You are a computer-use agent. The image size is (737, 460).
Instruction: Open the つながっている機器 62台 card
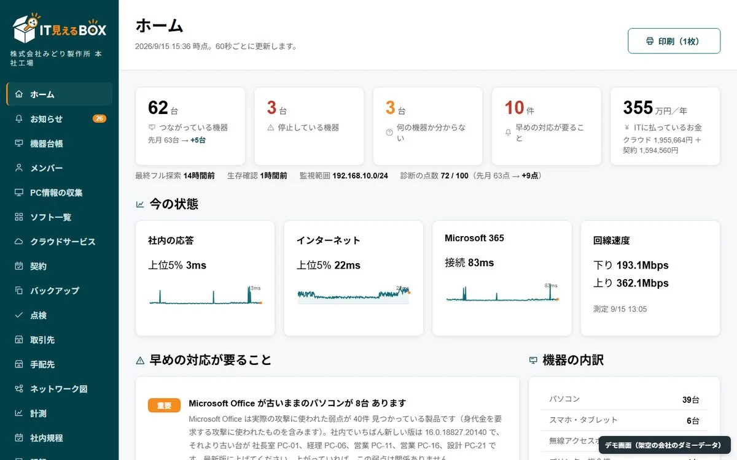pos(190,126)
